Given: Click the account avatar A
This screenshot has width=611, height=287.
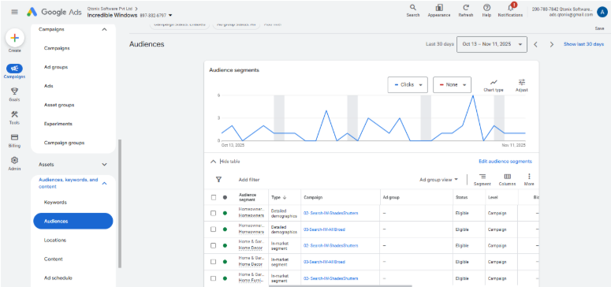Looking at the screenshot, I should pyautogui.click(x=602, y=12).
